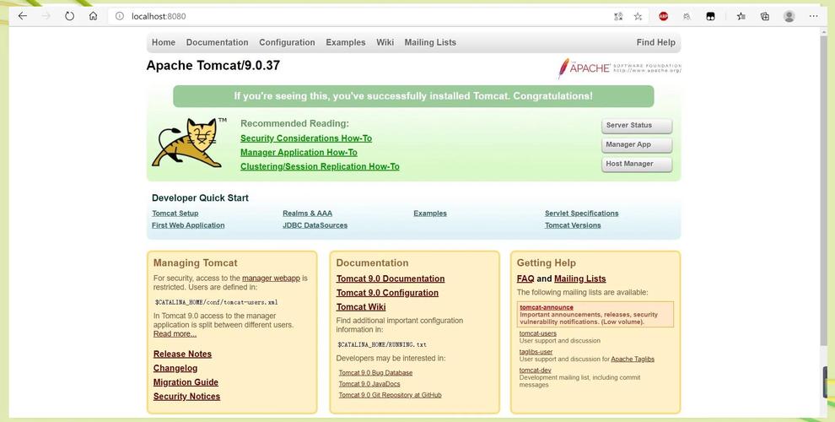The width and height of the screenshot is (835, 422).
Task: Click the Server Status button
Action: click(636, 126)
